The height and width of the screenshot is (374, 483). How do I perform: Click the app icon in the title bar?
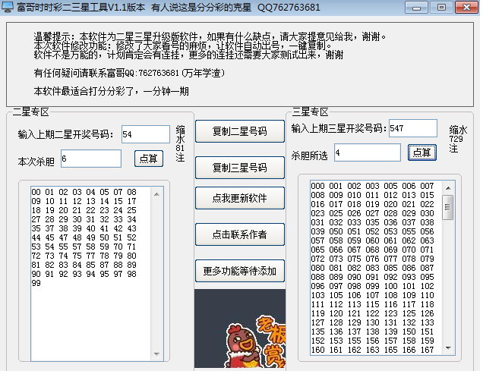(x=8, y=7)
